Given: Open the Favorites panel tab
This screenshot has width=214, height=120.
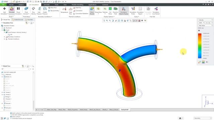Looking at the screenshot, I should 29,20.
